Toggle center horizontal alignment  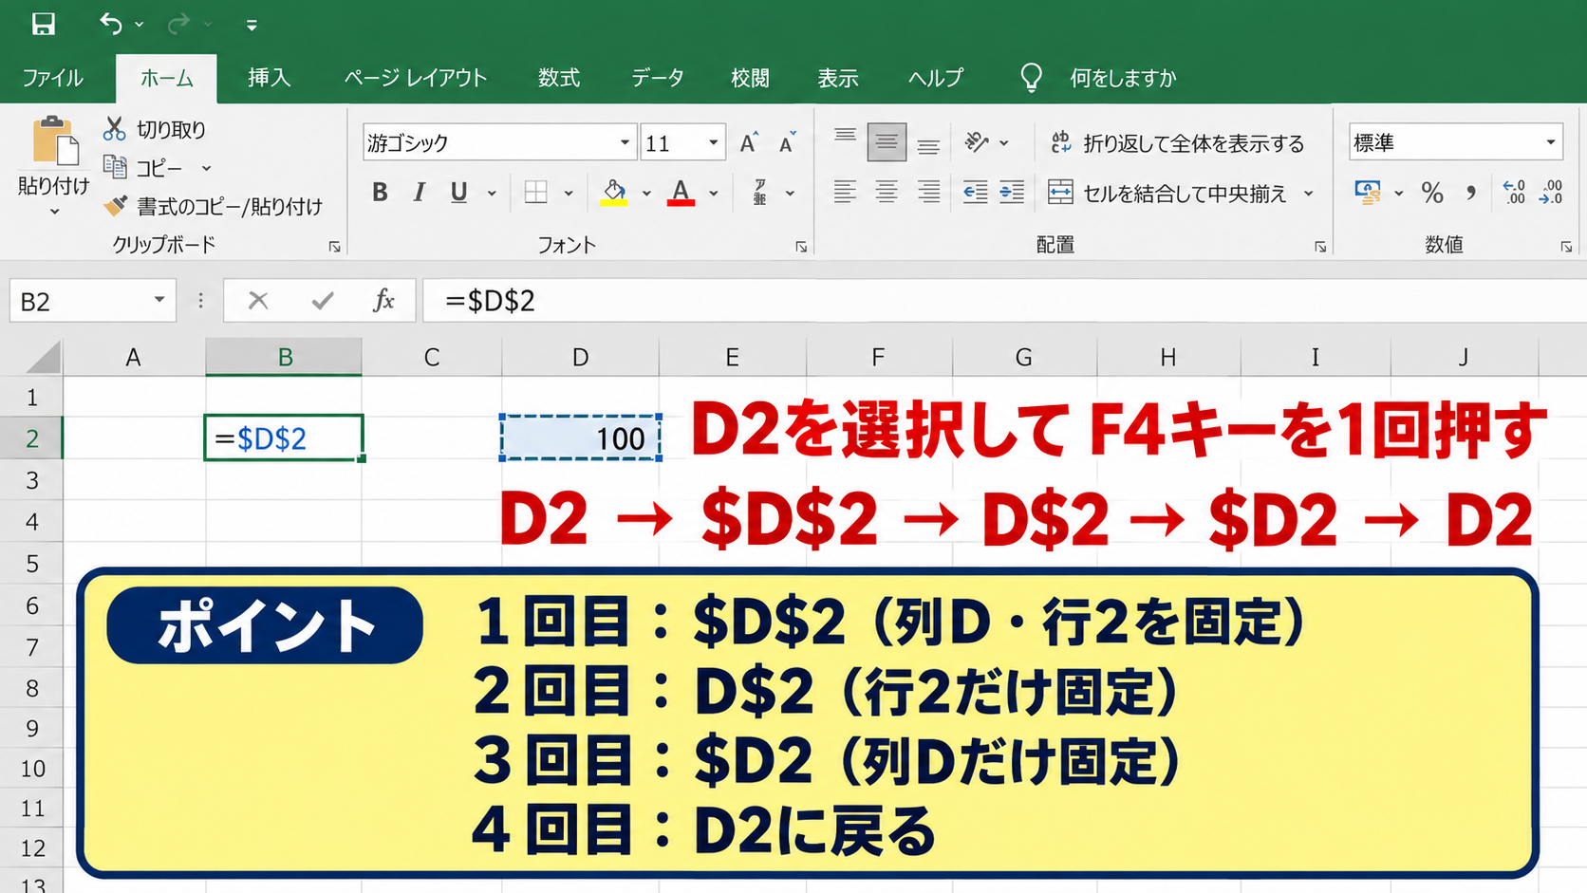[887, 193]
